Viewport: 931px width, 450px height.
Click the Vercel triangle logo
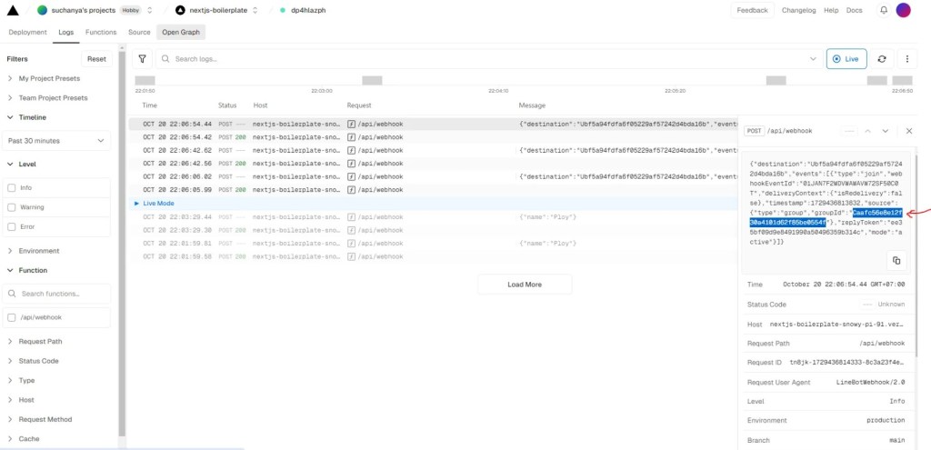point(14,10)
